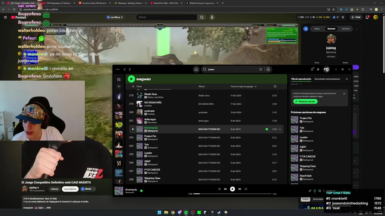Select the Resumen tab
The height and width of the screenshot is (216, 385).
click(331, 29)
